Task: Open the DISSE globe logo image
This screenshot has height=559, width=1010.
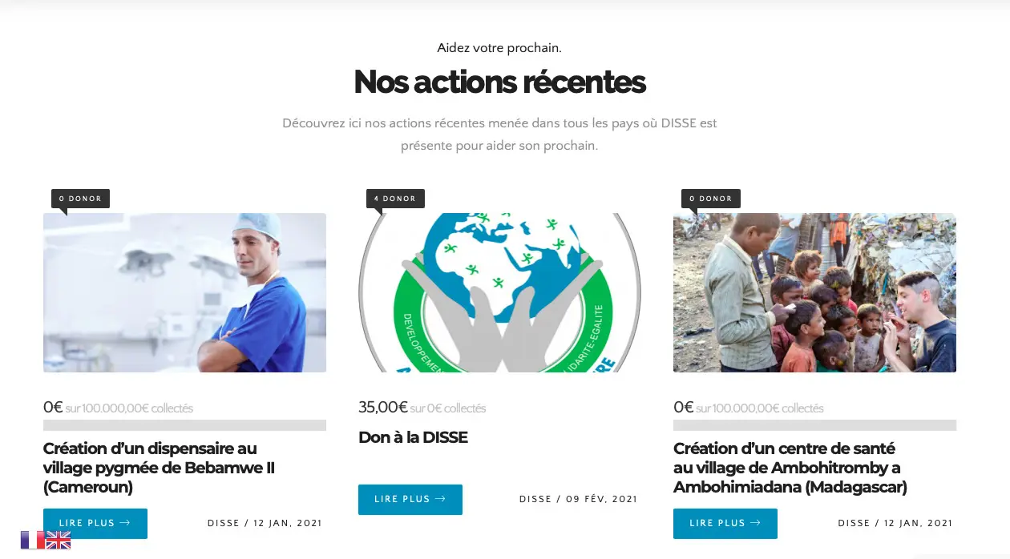Action: 499,292
